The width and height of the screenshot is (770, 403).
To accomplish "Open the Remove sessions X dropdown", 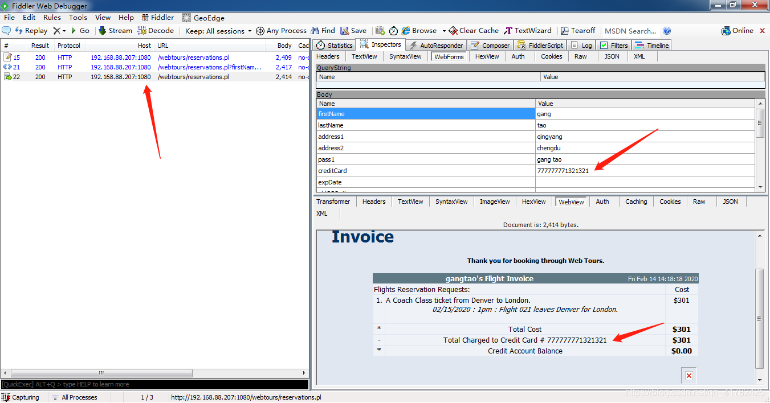I will pos(59,31).
